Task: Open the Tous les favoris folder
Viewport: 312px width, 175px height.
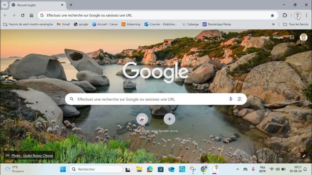Action: click(x=296, y=24)
